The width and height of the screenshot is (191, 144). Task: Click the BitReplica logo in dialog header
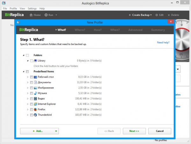click(29, 30)
